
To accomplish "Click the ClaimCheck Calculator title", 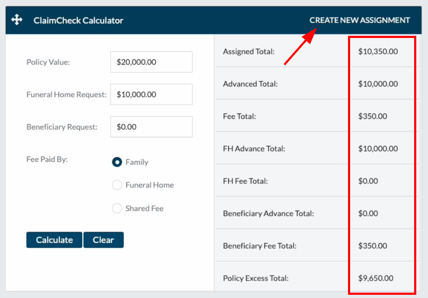I will [x=78, y=20].
